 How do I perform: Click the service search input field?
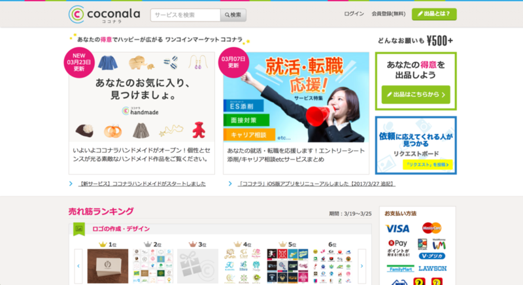[x=186, y=15]
